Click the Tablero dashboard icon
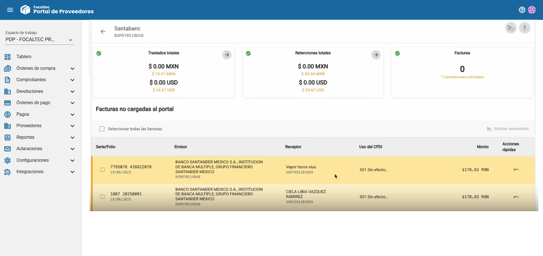Viewport: 543px width, 256px height. pos(7,57)
